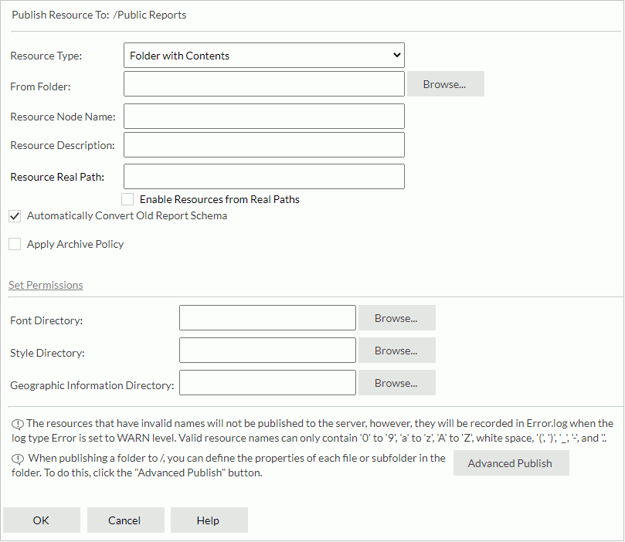Image resolution: width=625 pixels, height=542 pixels.
Task: Browse for the Geographic Information Directory
Action: pyautogui.click(x=396, y=382)
